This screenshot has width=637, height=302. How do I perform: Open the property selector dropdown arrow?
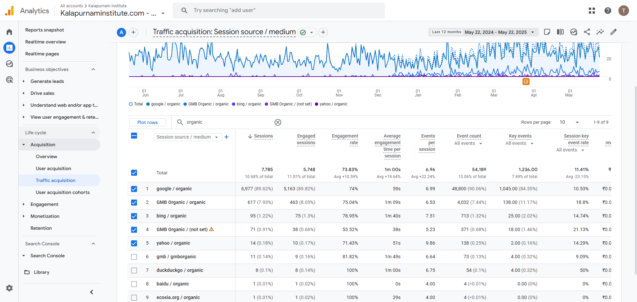163,14
